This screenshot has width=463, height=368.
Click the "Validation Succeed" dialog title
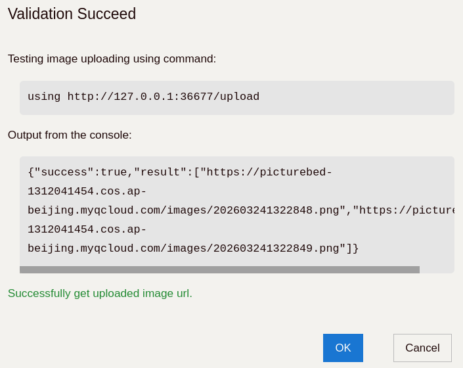coord(72,14)
